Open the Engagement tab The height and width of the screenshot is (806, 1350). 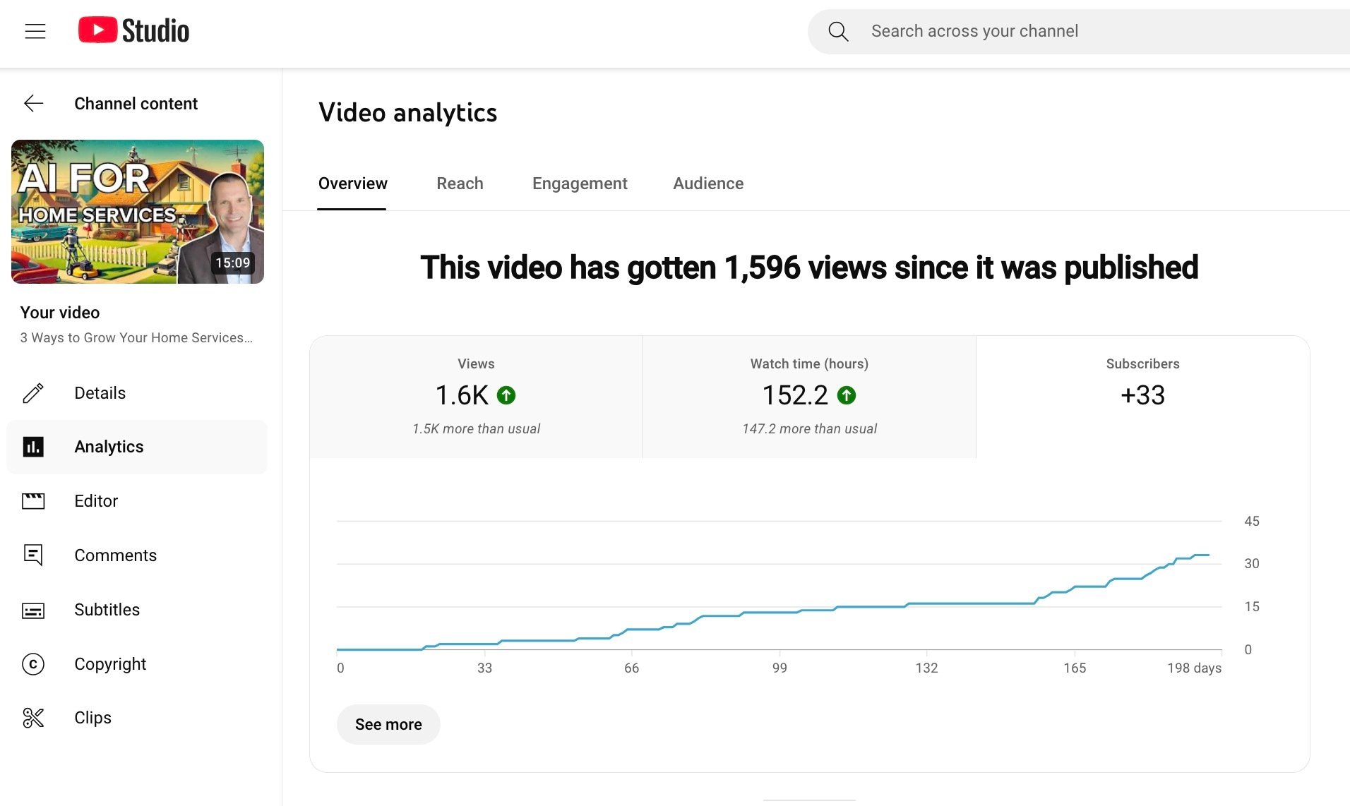[x=579, y=184]
